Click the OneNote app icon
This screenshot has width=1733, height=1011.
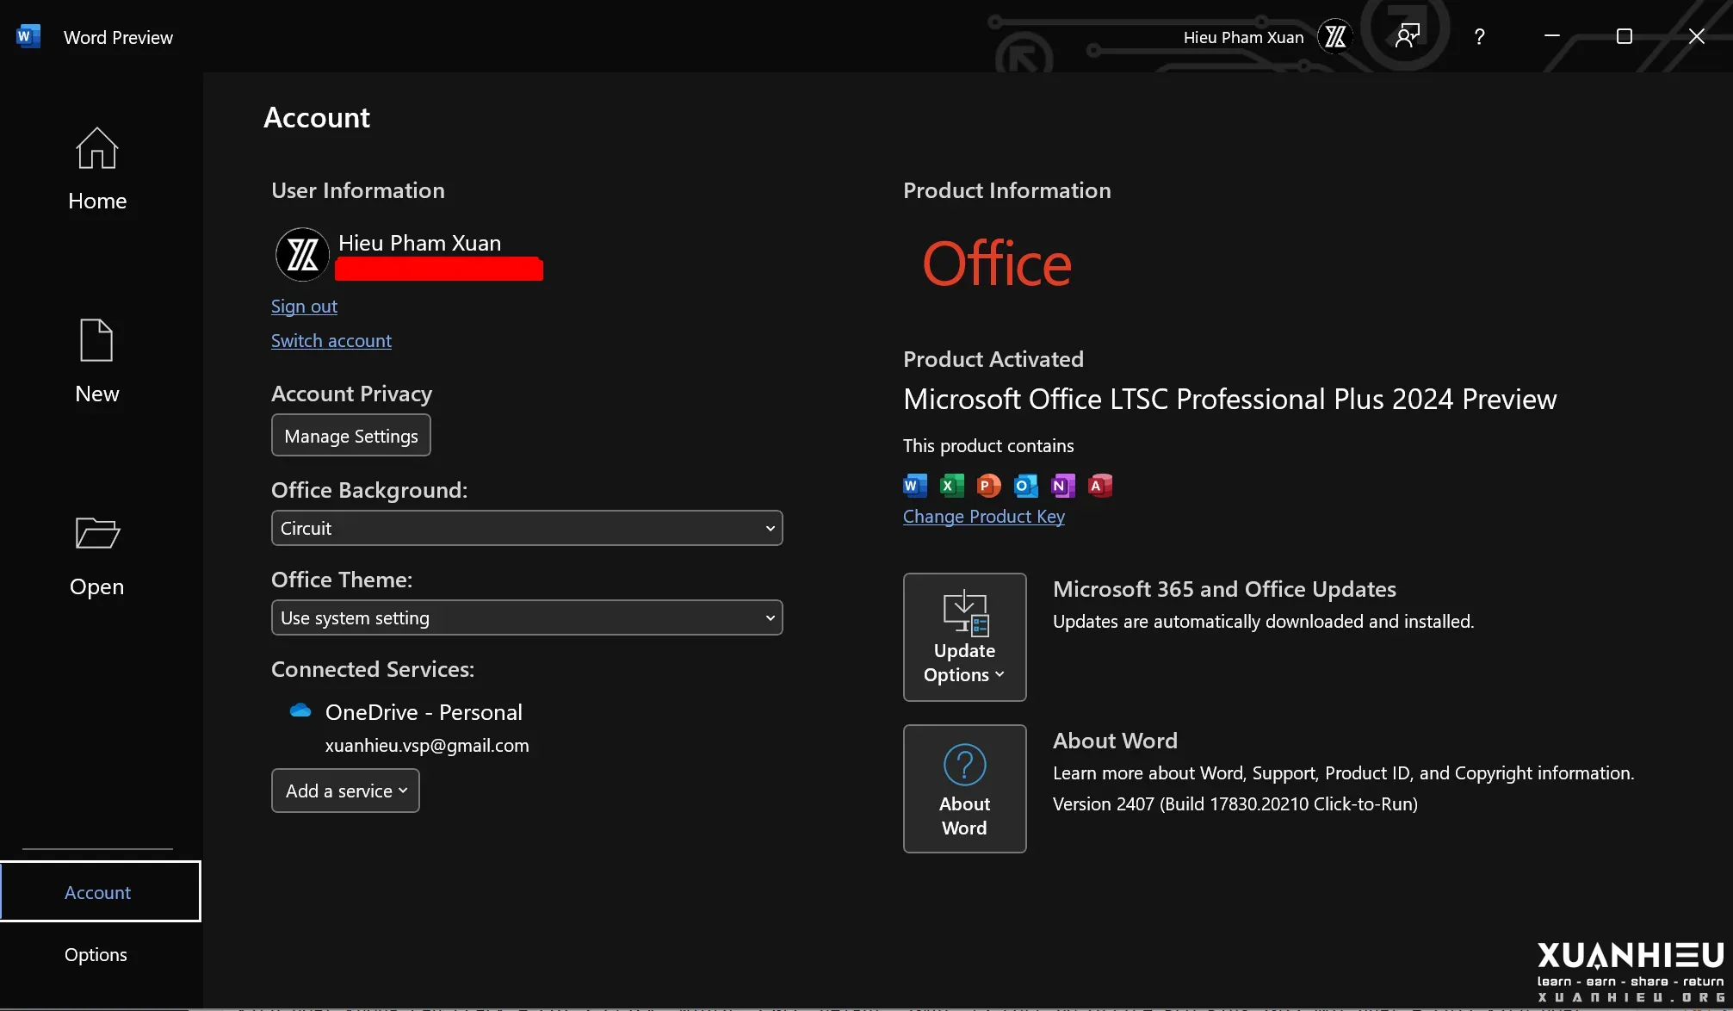1063,486
